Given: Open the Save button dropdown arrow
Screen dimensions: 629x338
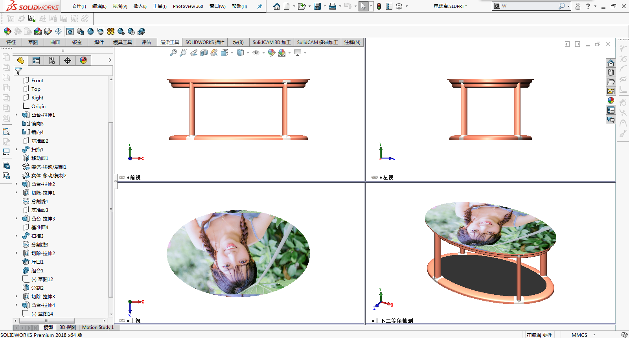Looking at the screenshot, I should [x=325, y=6].
